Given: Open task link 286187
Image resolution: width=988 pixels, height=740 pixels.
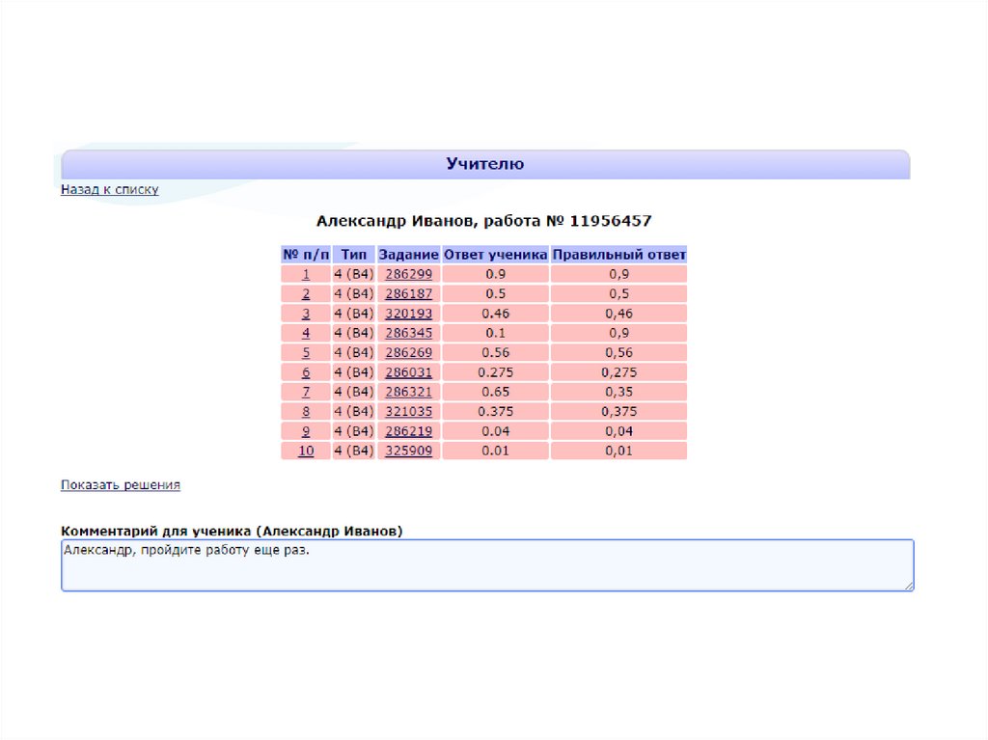Looking at the screenshot, I should point(408,293).
